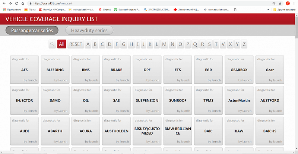
Task: Switch to Heavyduty series tab
Action: [89, 30]
